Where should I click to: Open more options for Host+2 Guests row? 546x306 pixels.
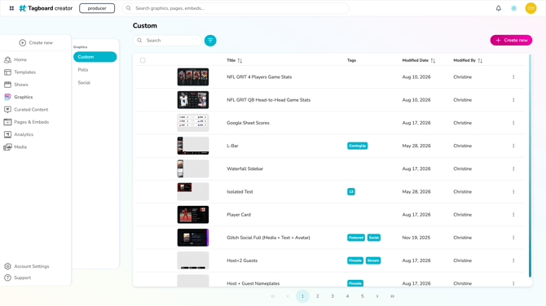click(x=513, y=260)
